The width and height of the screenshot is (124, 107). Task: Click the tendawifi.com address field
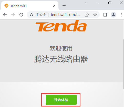[65, 15]
